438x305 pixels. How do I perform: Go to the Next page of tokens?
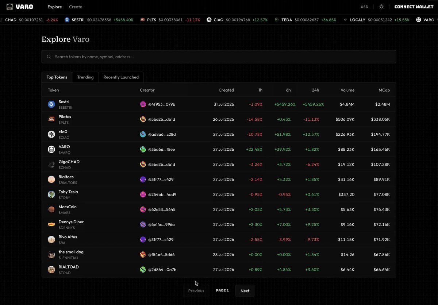click(245, 291)
